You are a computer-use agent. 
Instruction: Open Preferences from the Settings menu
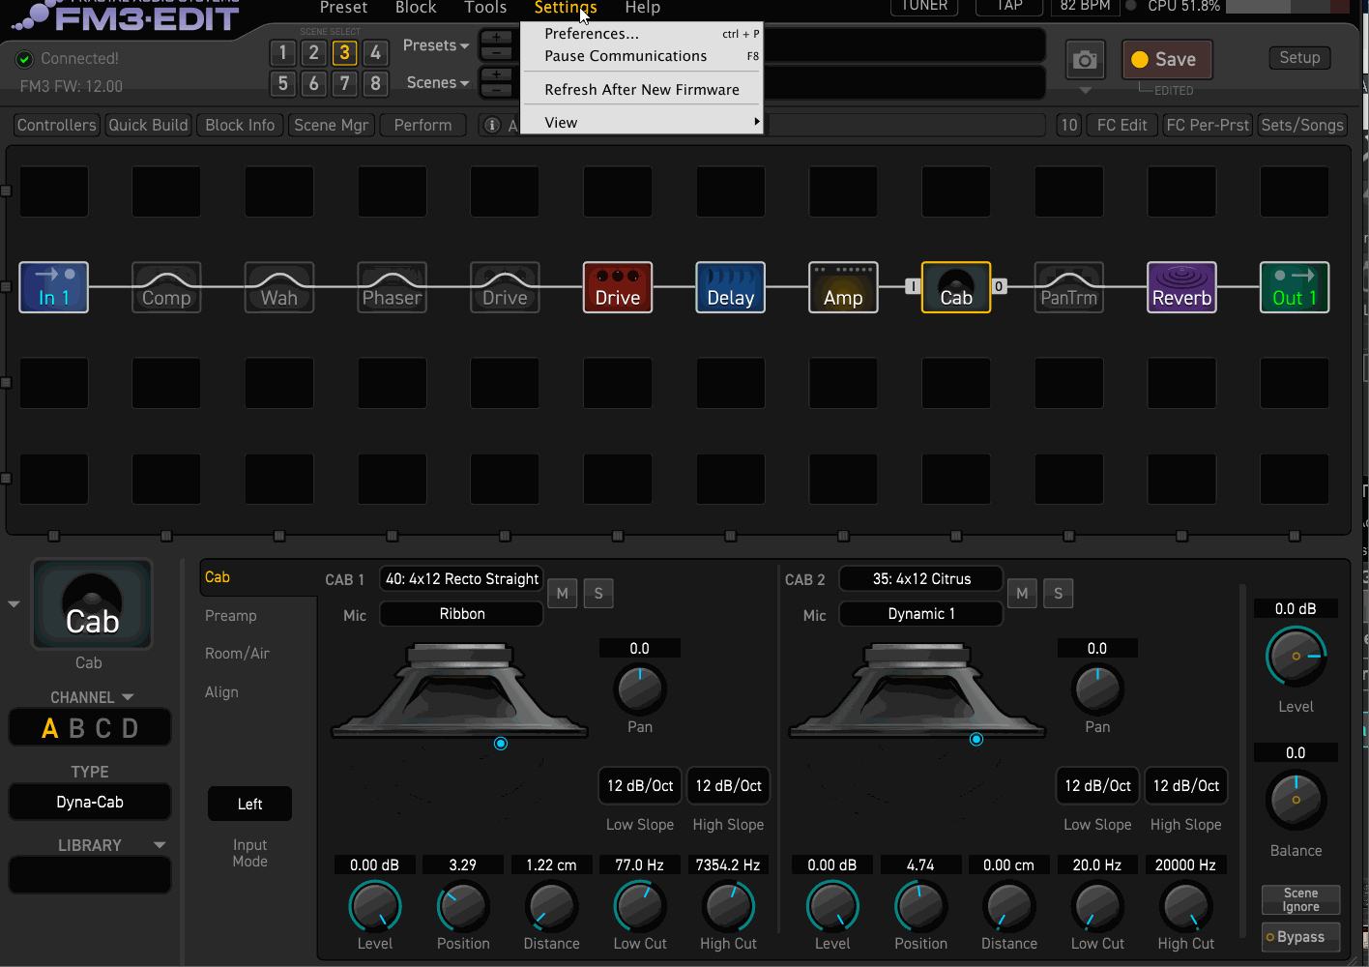642,34
